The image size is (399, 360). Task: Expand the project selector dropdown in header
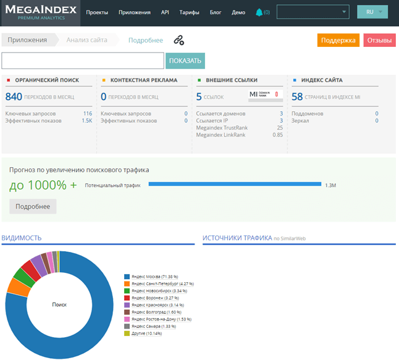pos(313,12)
